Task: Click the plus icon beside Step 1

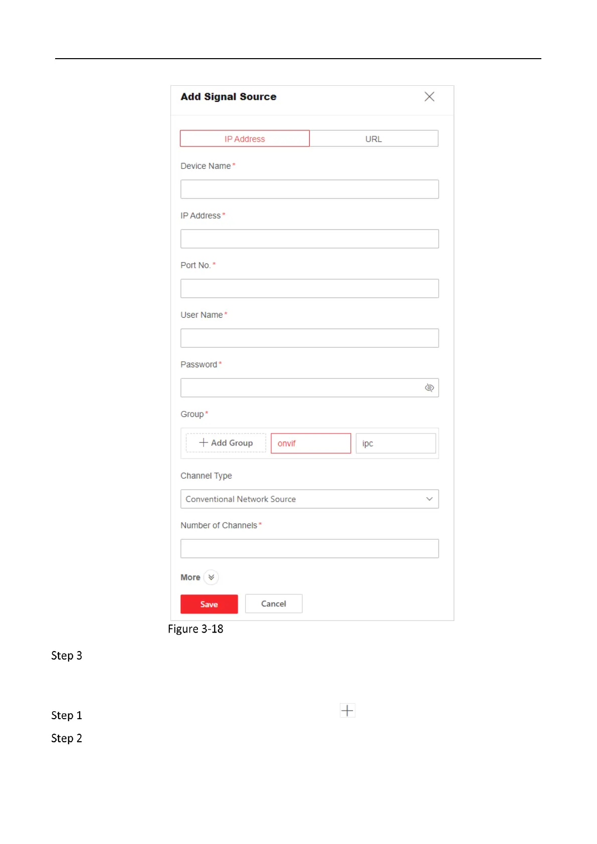Action: tap(347, 710)
